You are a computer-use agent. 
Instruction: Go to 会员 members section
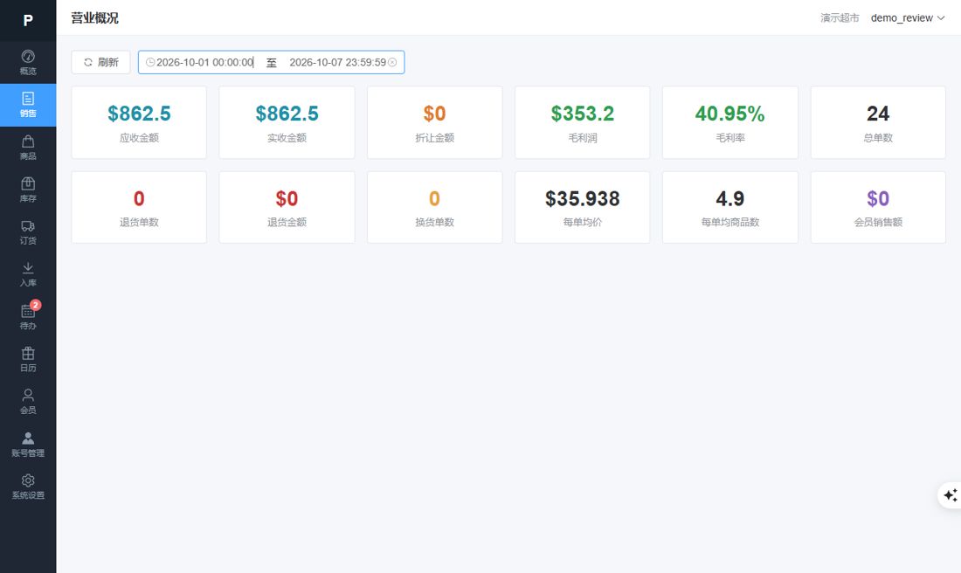(28, 402)
